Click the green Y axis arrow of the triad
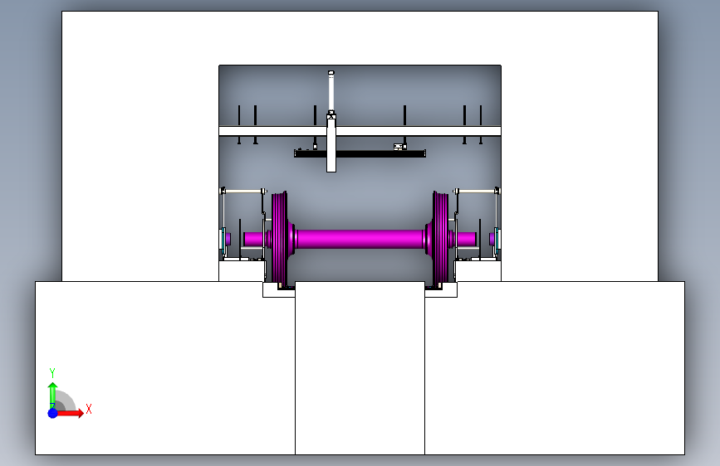This screenshot has width=720, height=466. [x=52, y=395]
